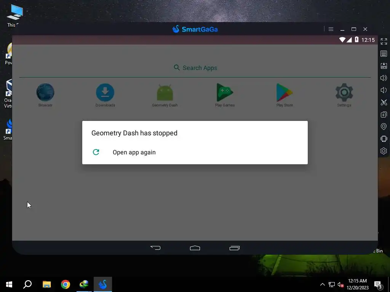This screenshot has height=292, width=390.
Task: Click the SmartGaGa logo in the title bar
Action: [x=195, y=29]
